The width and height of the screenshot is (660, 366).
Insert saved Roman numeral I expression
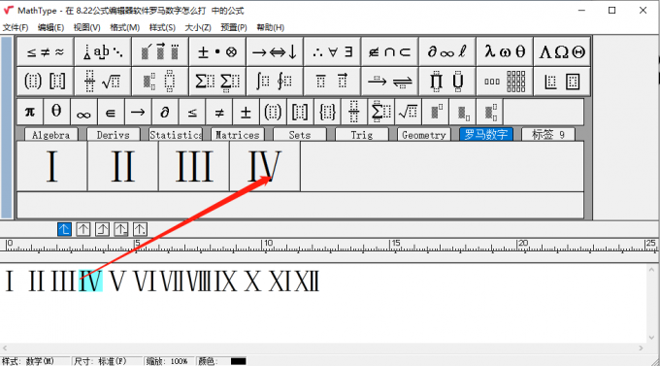51,166
